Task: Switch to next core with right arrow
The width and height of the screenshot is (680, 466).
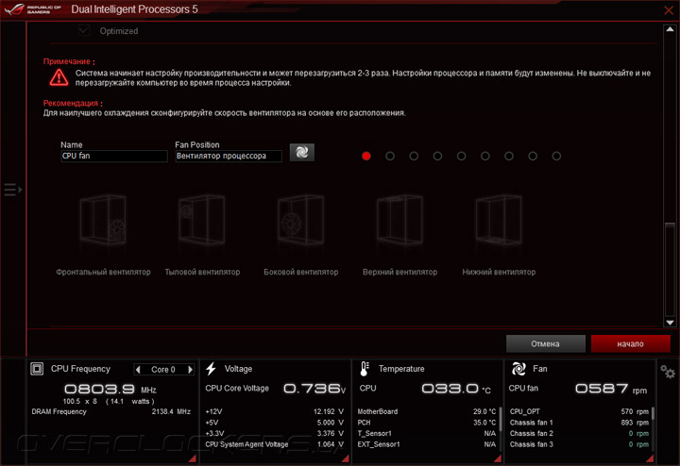Action: 190,370
